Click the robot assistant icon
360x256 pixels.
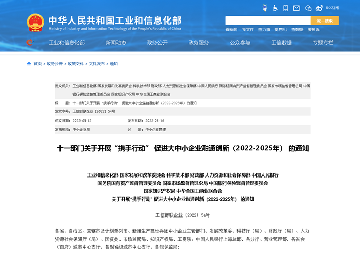(x=265, y=8)
